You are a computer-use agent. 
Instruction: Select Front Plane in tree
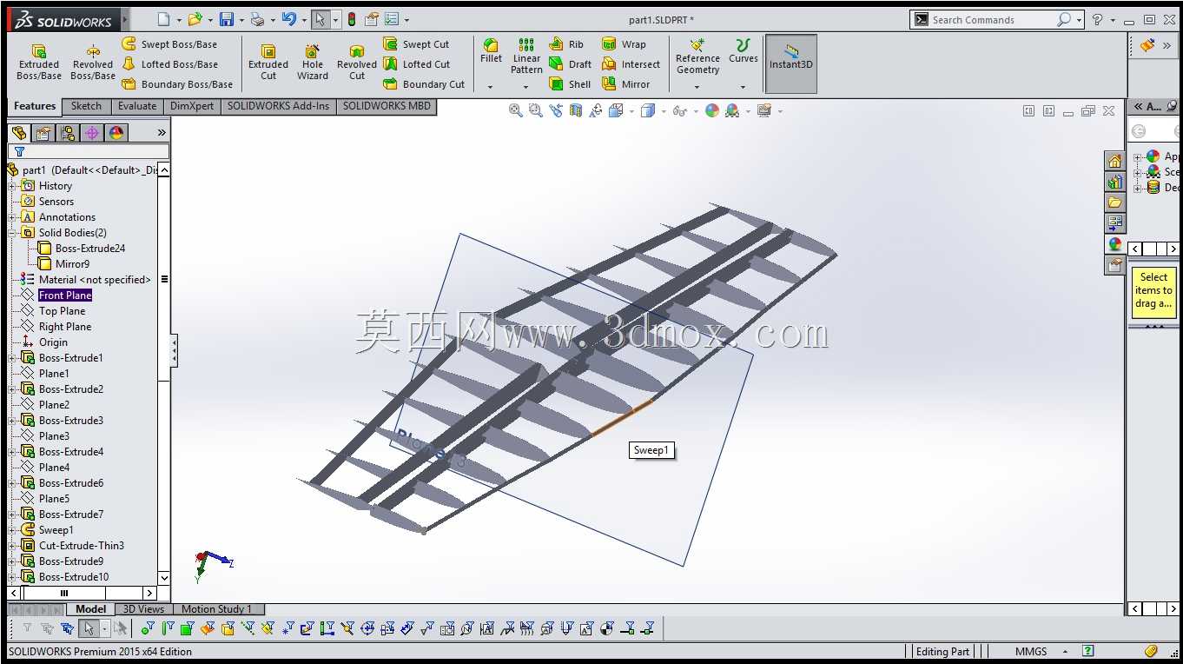65,295
